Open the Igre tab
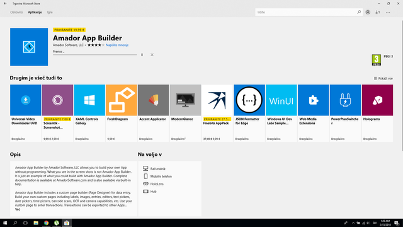This screenshot has height=227, width=403. click(x=50, y=13)
